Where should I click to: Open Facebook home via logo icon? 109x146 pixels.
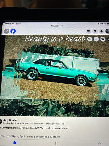[13, 31]
